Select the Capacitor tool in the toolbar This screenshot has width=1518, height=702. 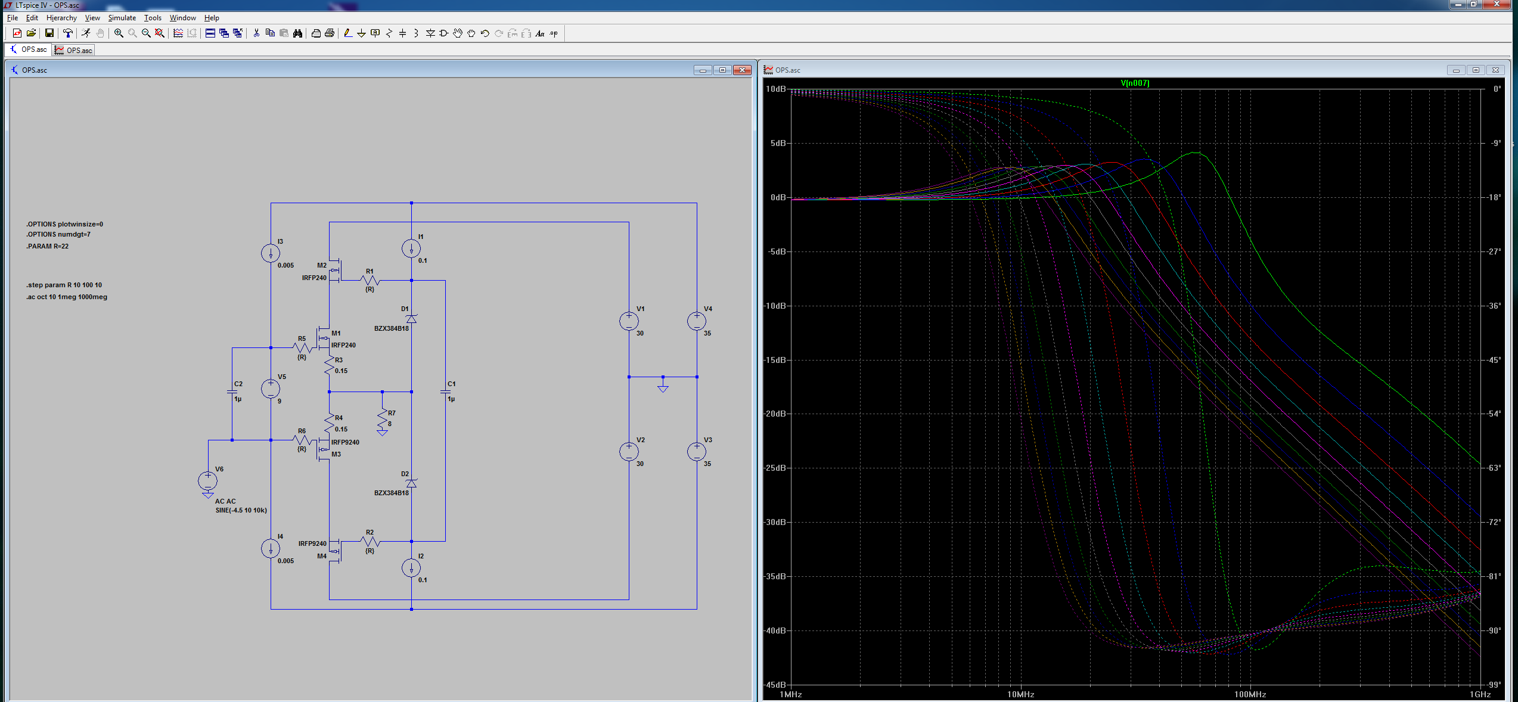[403, 33]
